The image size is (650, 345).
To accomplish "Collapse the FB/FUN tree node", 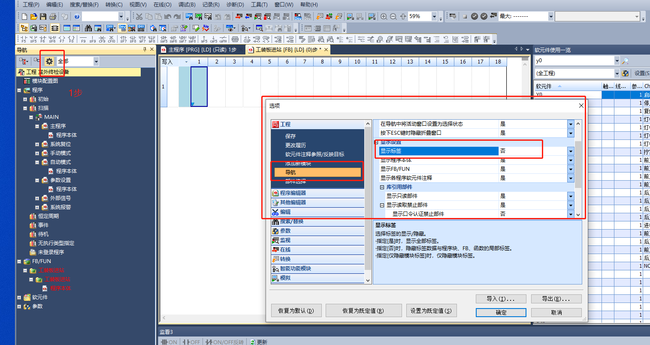I will [19, 261].
